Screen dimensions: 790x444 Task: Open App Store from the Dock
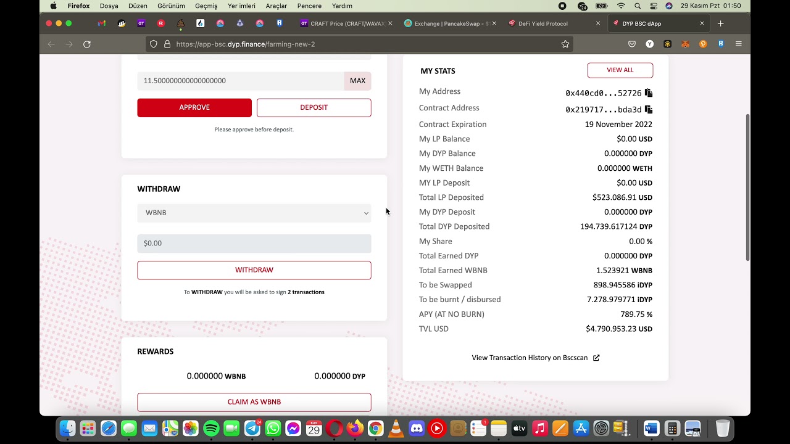click(x=581, y=428)
